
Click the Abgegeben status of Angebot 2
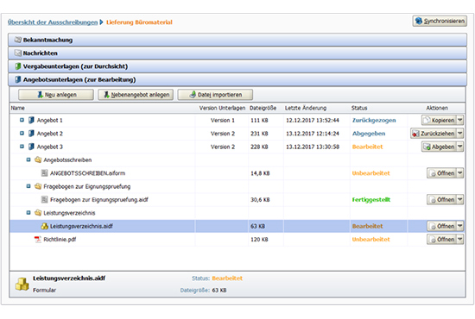tap(369, 134)
